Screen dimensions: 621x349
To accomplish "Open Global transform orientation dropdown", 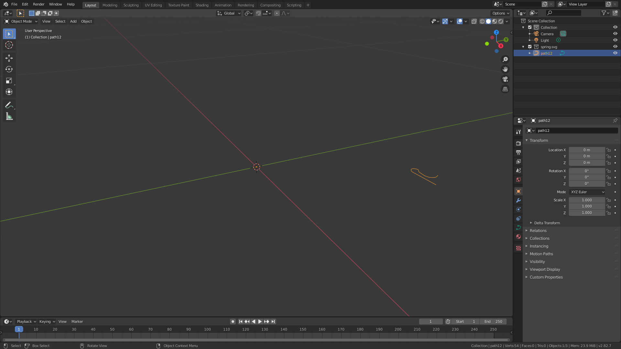I will (229, 13).
